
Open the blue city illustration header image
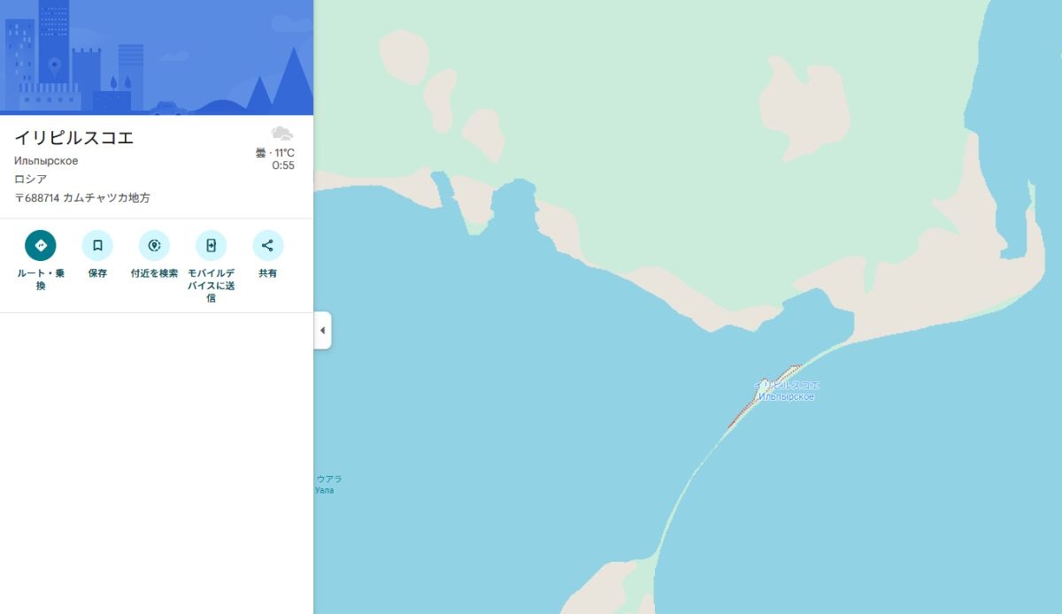157,58
